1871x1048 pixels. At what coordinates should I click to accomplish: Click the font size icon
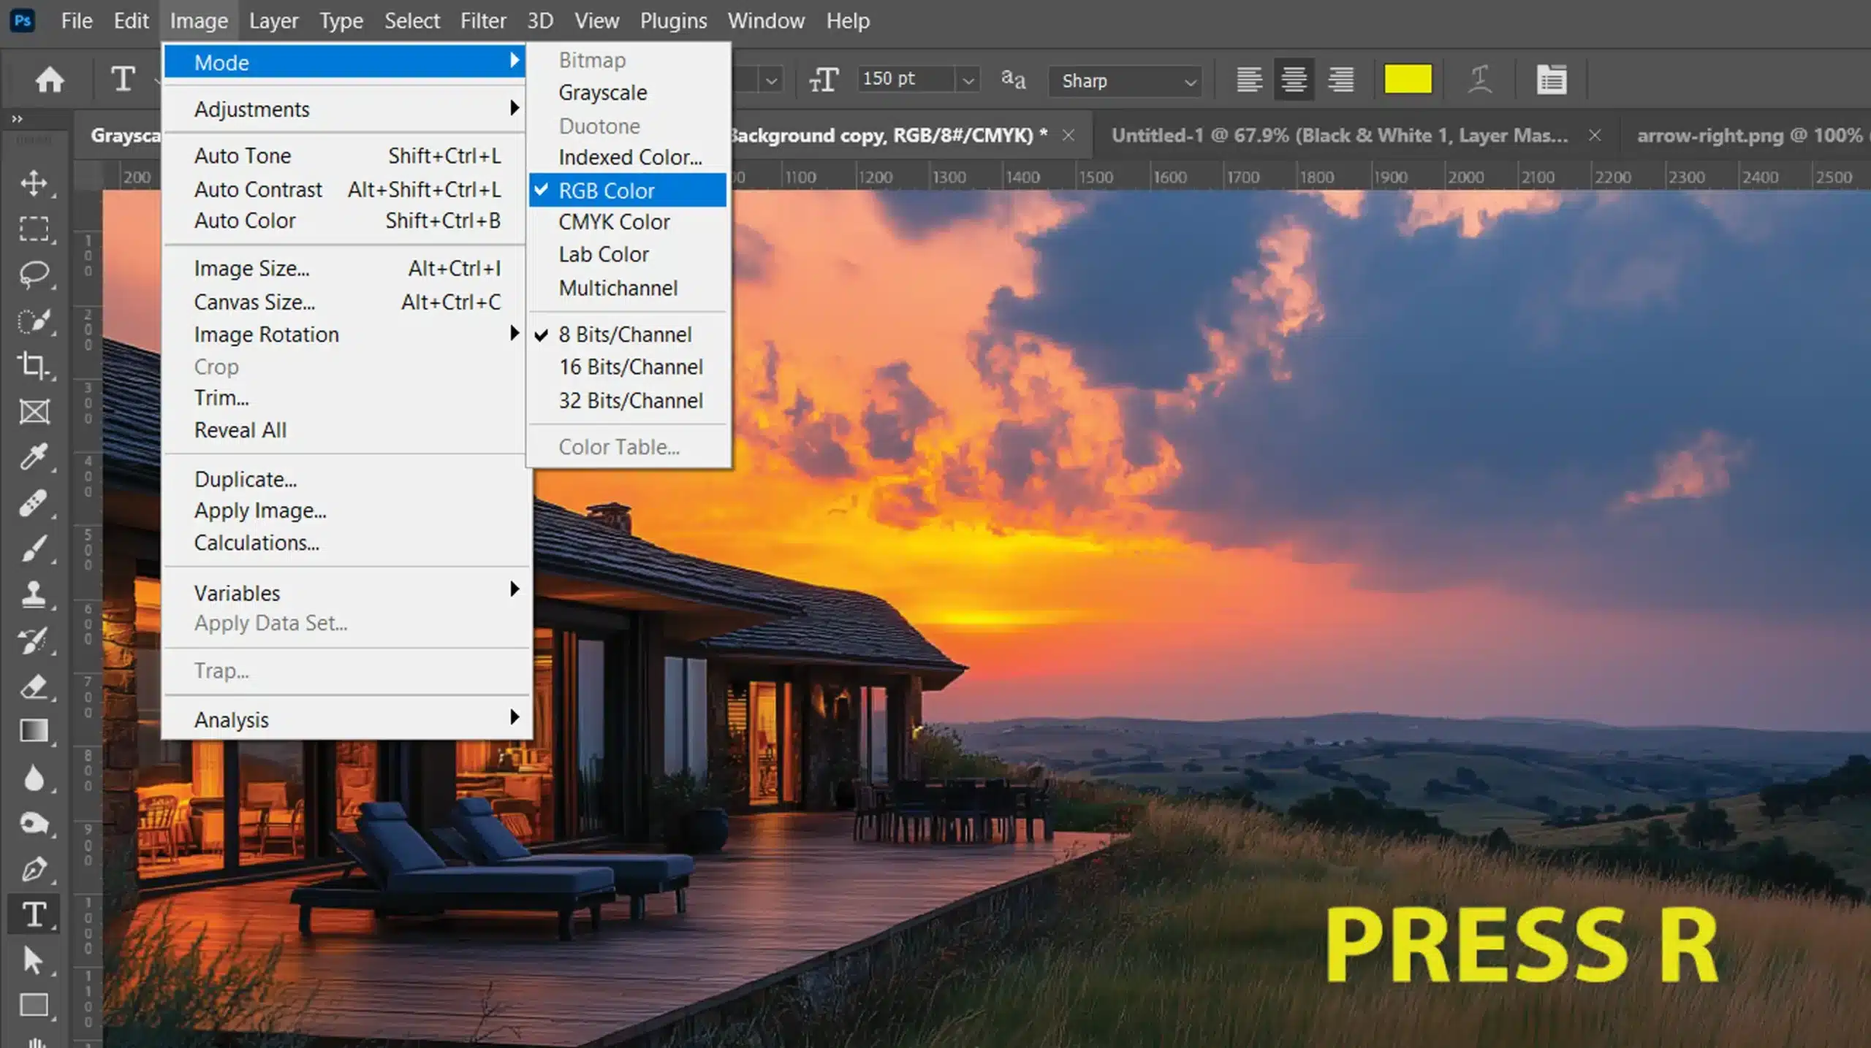pos(824,80)
